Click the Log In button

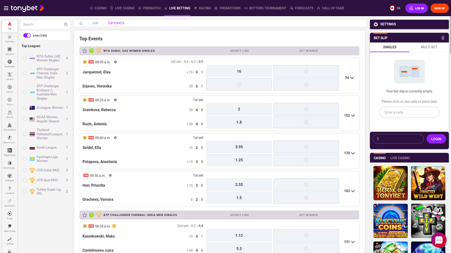coord(416,8)
